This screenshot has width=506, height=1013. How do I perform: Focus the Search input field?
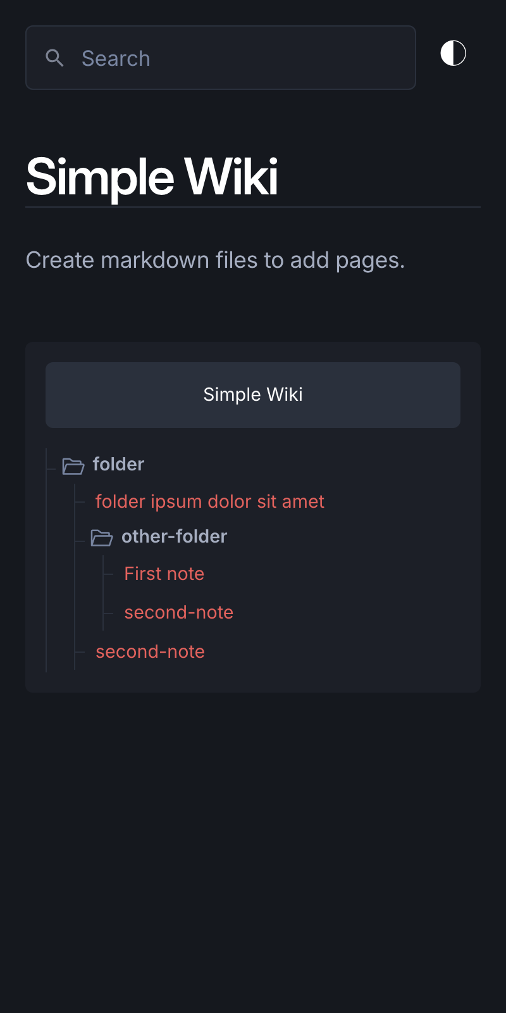[x=221, y=58]
